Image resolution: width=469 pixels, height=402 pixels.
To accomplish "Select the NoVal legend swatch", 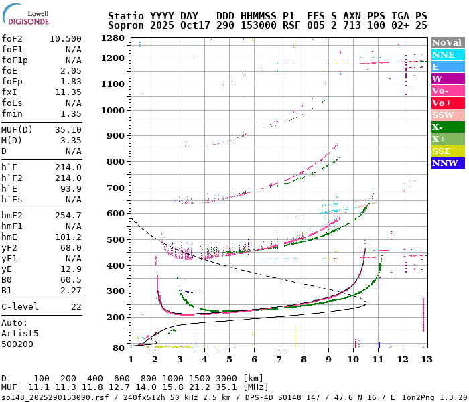I will (447, 42).
